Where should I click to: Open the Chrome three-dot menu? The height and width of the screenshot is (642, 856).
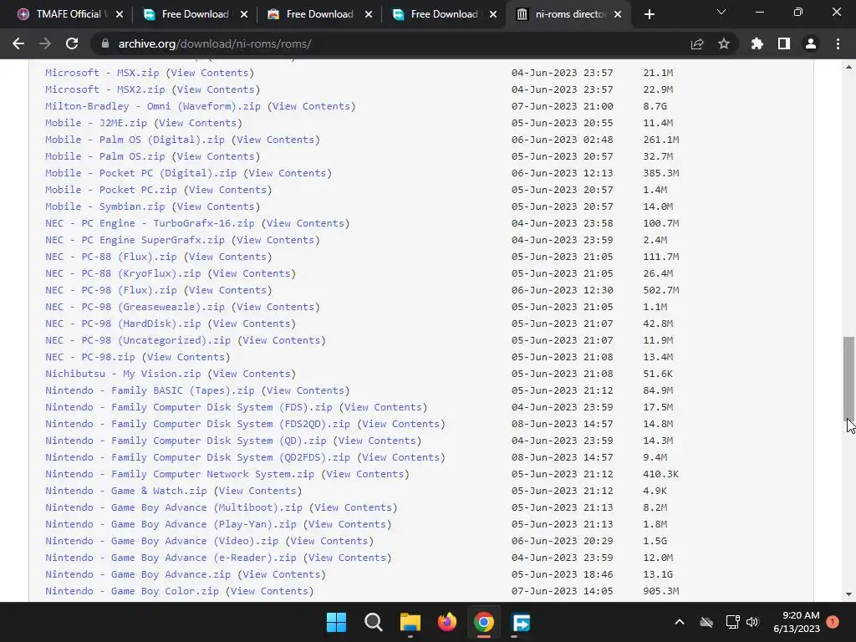pos(838,43)
